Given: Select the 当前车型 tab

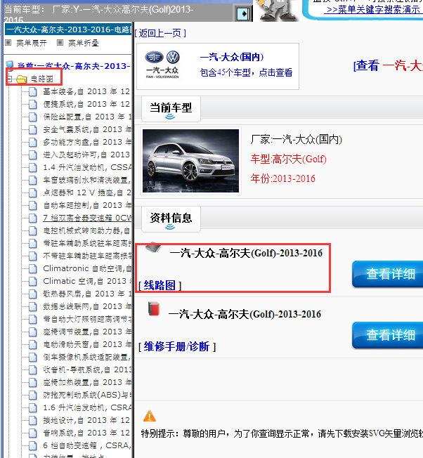Looking at the screenshot, I should point(171,109).
